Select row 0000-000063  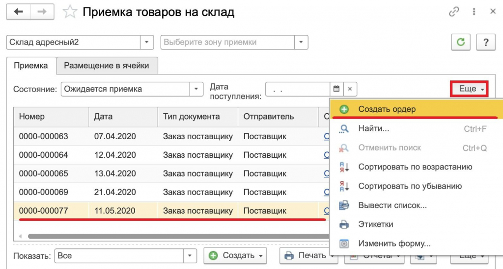(171, 137)
